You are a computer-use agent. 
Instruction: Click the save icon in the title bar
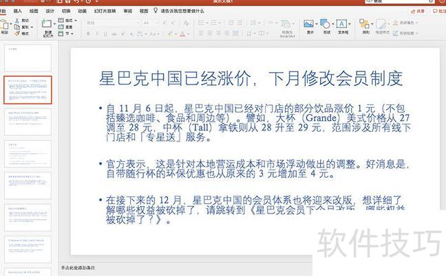tap(67, 1)
